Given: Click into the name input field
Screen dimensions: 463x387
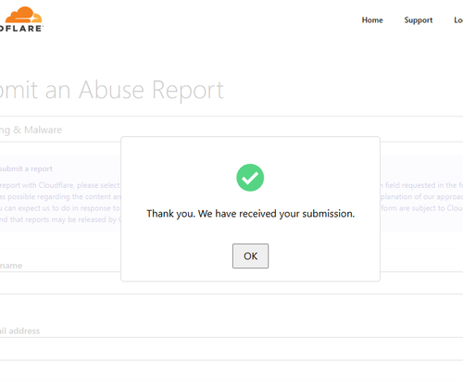Looking at the screenshot, I should pyautogui.click(x=231, y=283).
